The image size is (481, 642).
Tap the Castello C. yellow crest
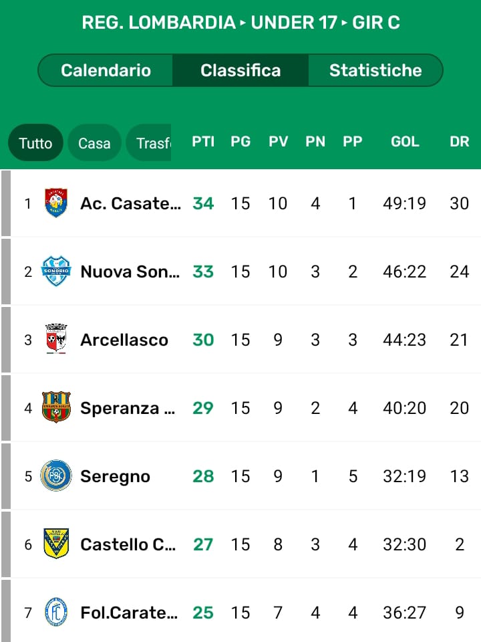click(x=56, y=544)
